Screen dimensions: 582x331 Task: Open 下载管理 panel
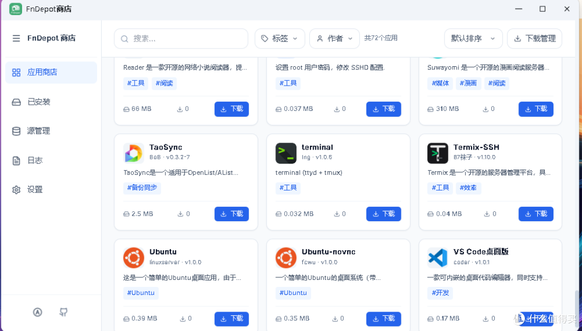tap(535, 39)
